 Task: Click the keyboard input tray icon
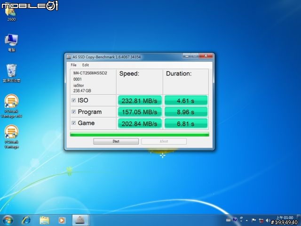[228, 220]
